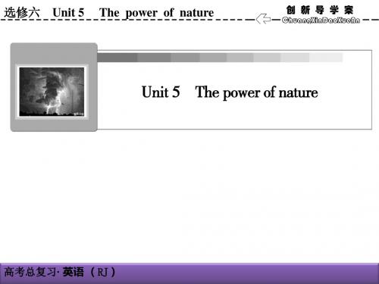Click header text "选修六 Unit 5 The power of nature"

tap(109, 13)
